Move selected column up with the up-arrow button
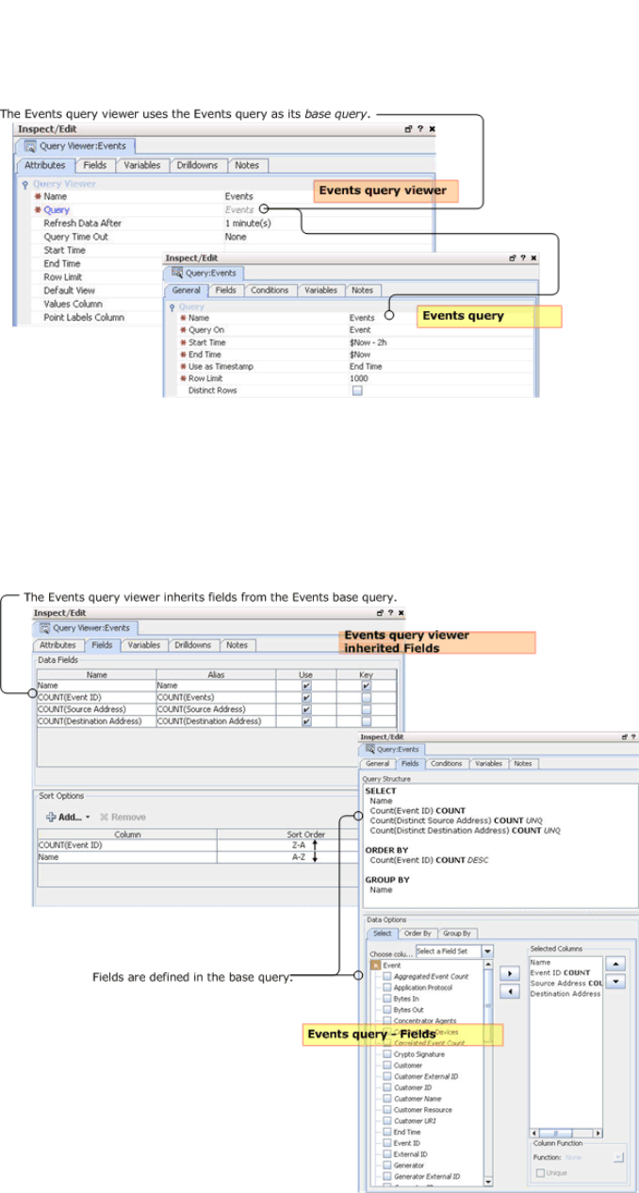This screenshot has height=1193, width=639. pos(614,964)
